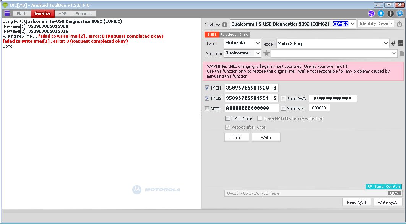The width and height of the screenshot is (406, 224).
Task: Click the Read QCN button
Action: pyautogui.click(x=356, y=202)
